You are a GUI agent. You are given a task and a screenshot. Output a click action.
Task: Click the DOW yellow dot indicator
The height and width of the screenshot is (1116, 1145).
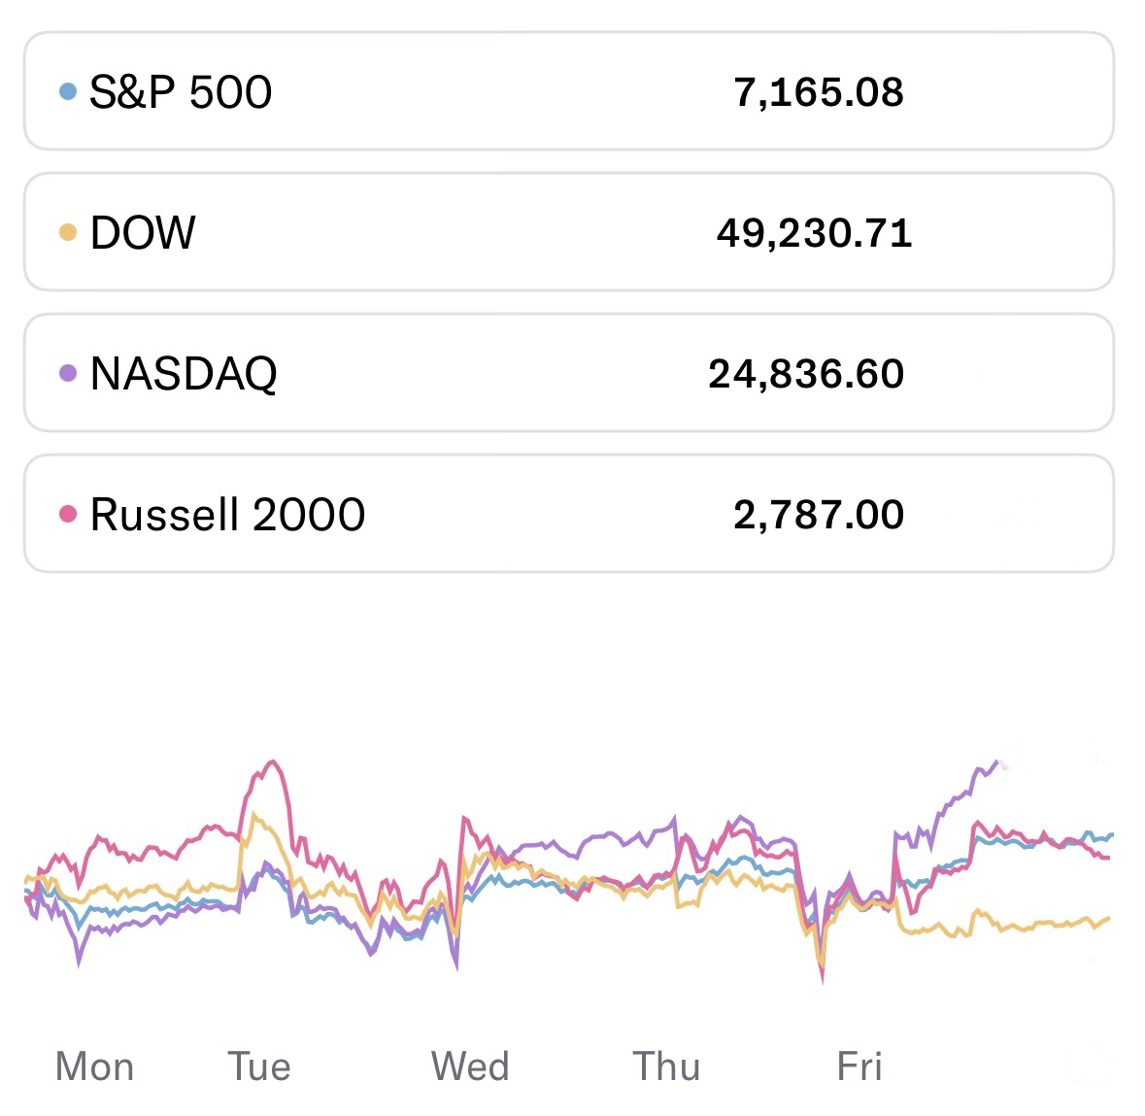67,232
